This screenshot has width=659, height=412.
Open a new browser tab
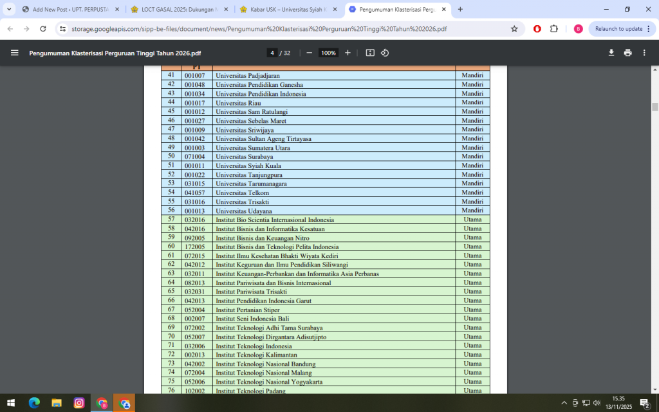tap(460, 10)
